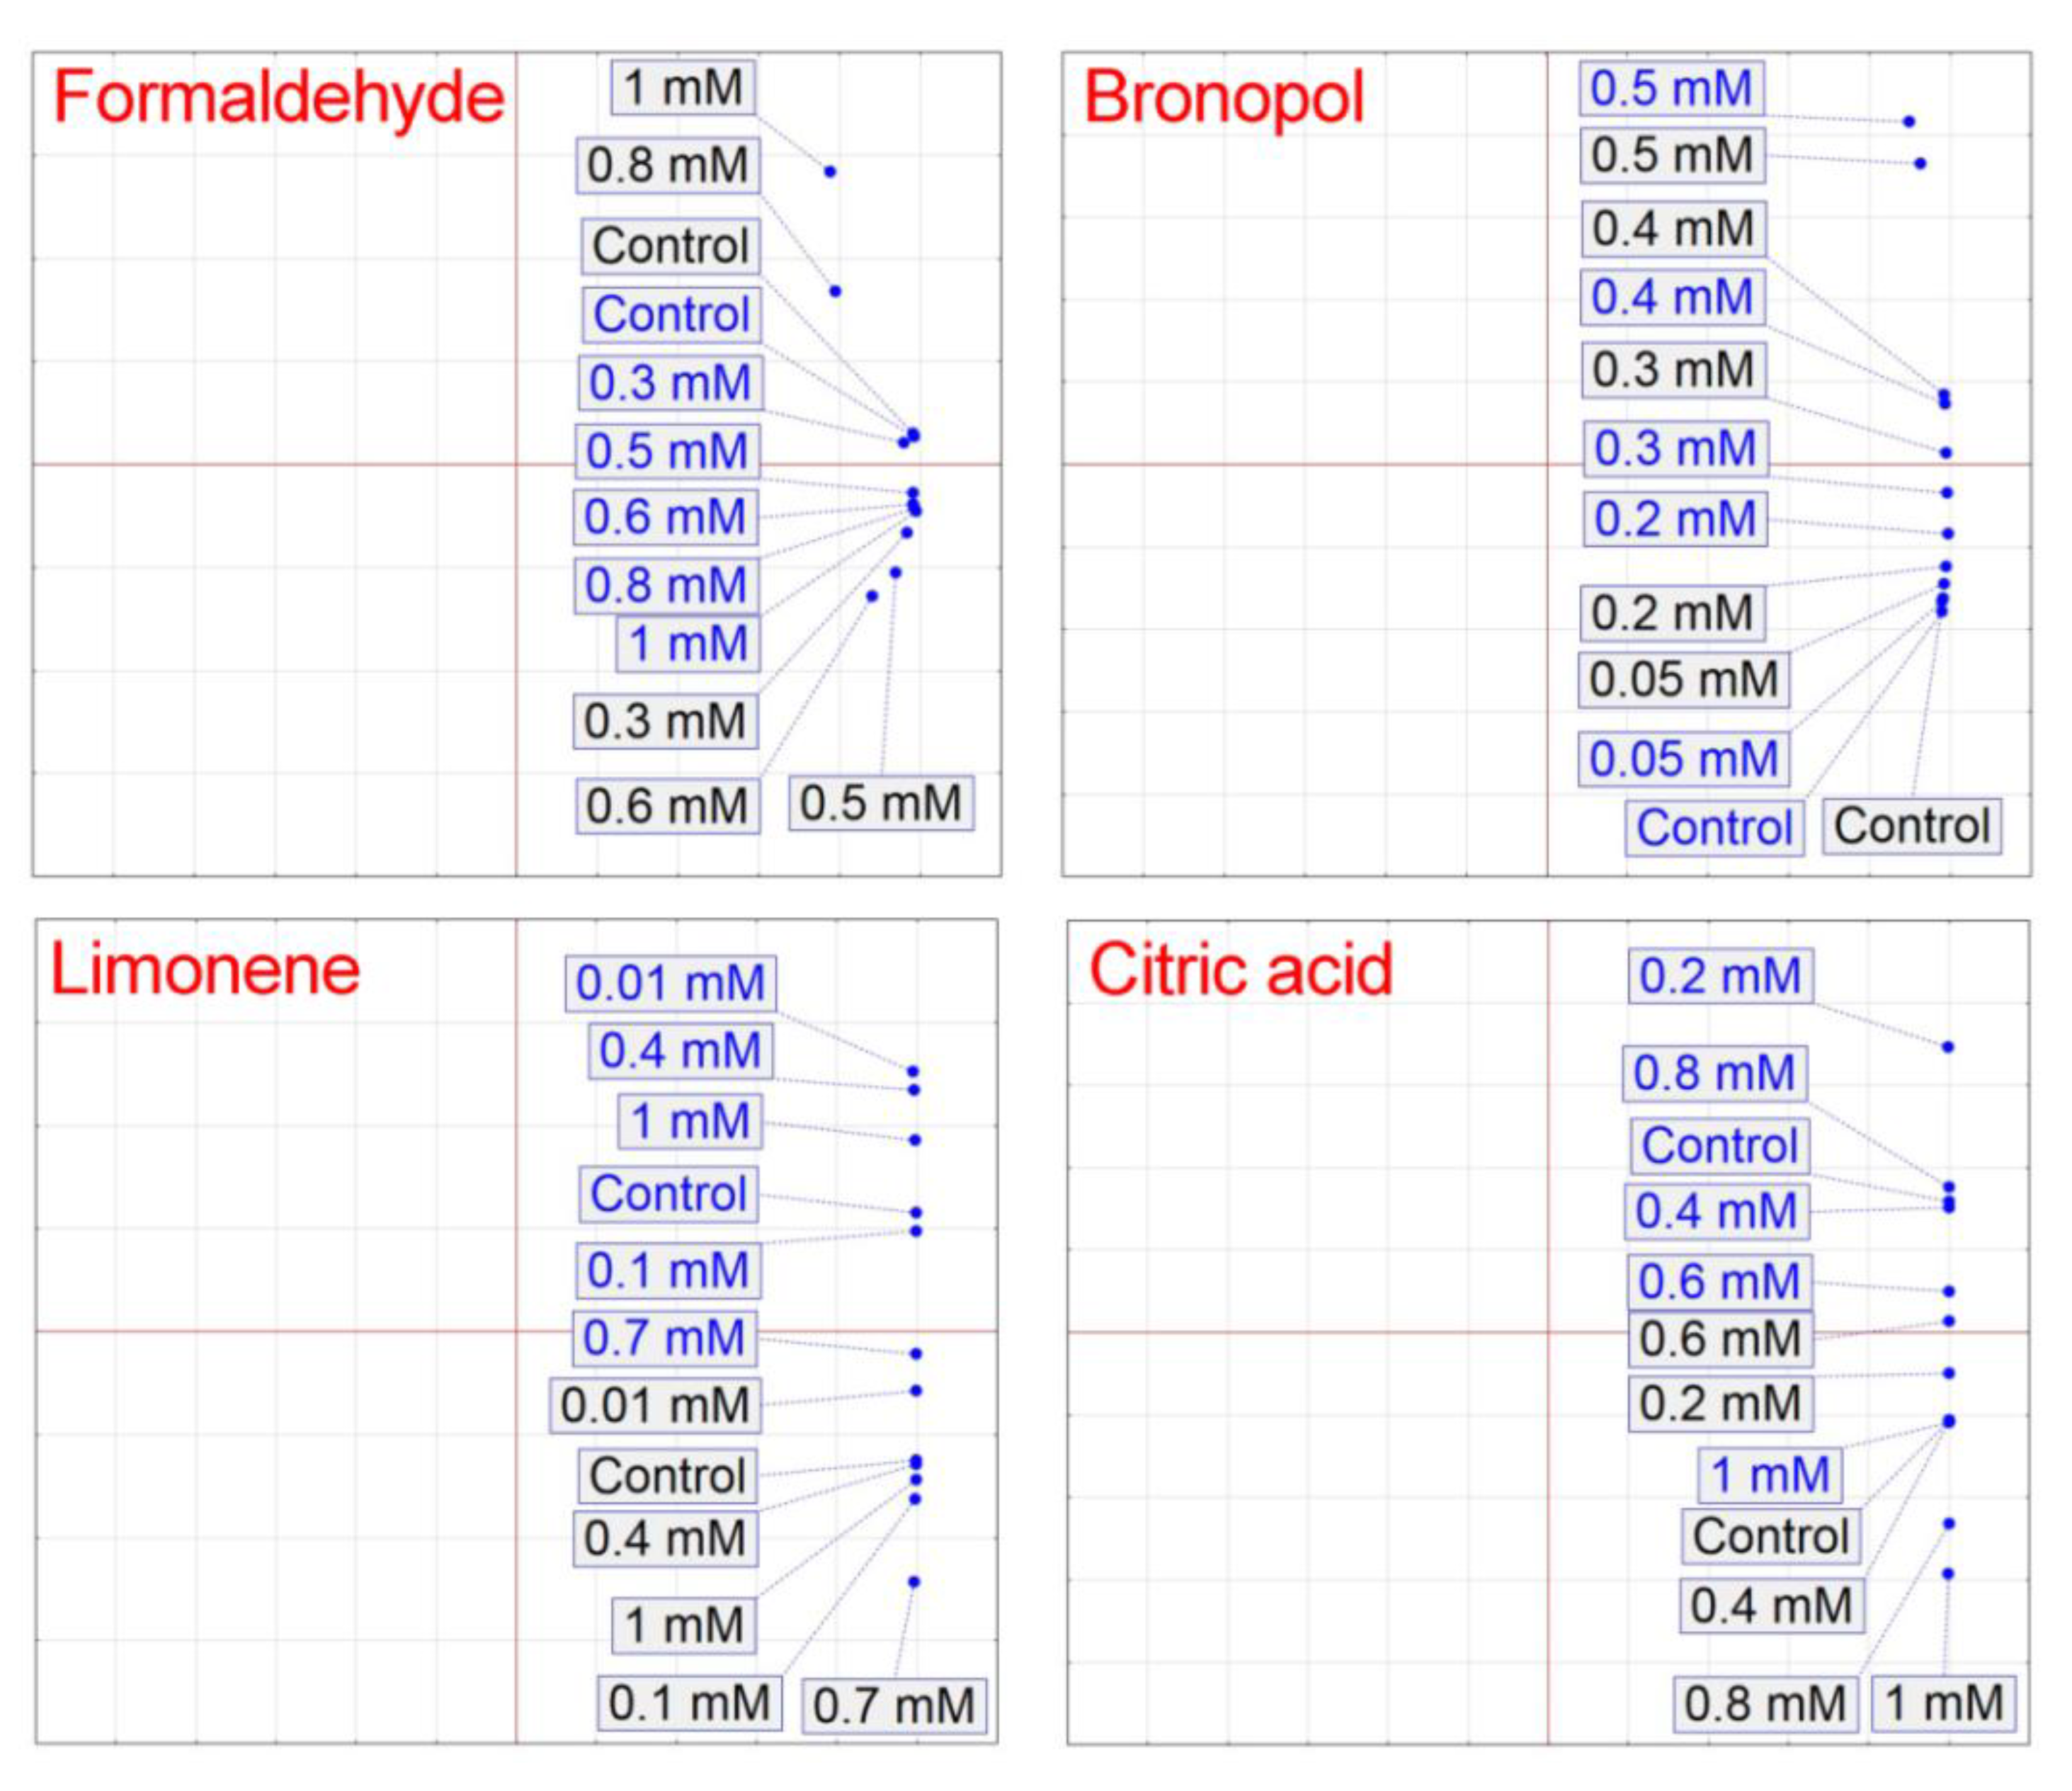
Task: Click black 0.6 mM label in Formaldehyde plot
Action: [x=666, y=806]
